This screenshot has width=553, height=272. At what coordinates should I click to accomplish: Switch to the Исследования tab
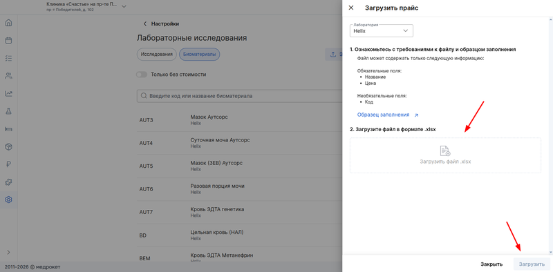pos(156,55)
